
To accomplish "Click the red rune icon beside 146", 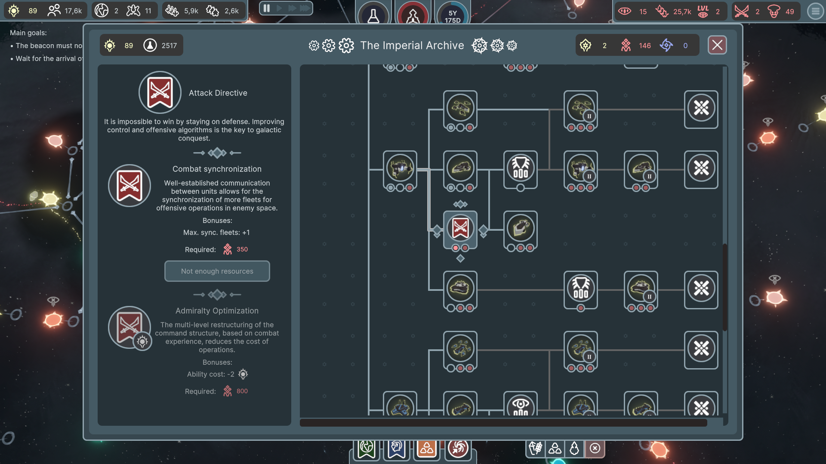I will click(x=626, y=45).
